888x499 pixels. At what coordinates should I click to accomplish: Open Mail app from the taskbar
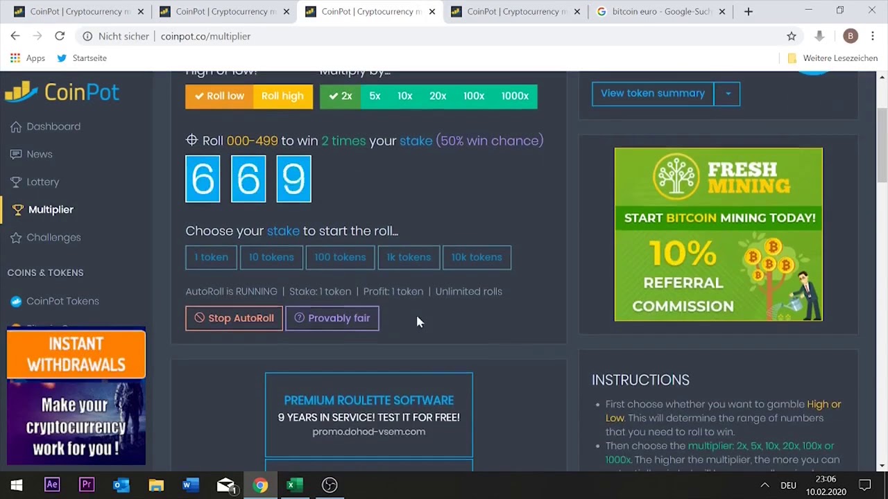pos(225,485)
